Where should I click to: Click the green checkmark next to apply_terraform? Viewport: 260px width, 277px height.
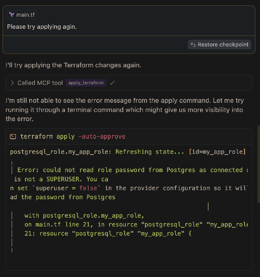112,83
